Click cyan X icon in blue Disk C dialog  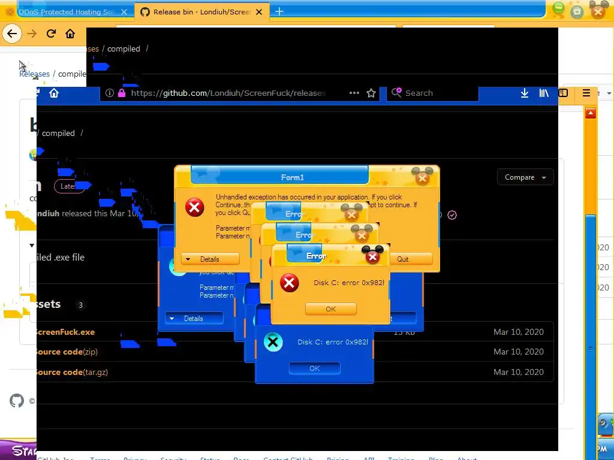pos(273,342)
